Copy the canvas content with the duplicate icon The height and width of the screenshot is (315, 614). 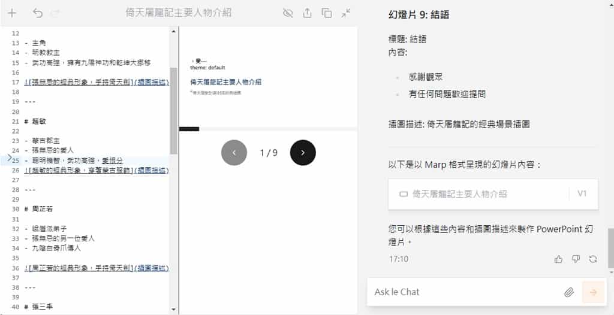327,13
